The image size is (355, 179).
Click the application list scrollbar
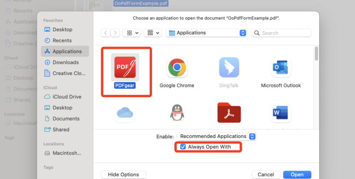point(316,54)
